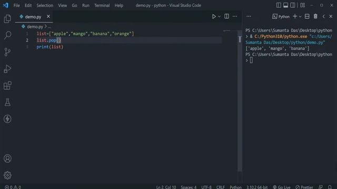Click the print(list) code line
337x189 pixels.
(x=50, y=47)
